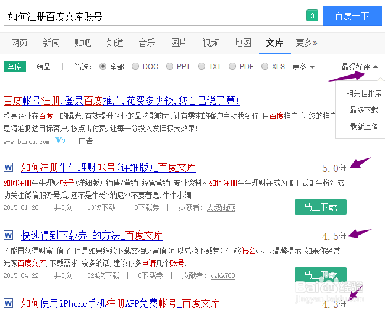Viewport: 385px width, 312px height.
Task: Switch to the 视频 tab
Action: coord(211,43)
